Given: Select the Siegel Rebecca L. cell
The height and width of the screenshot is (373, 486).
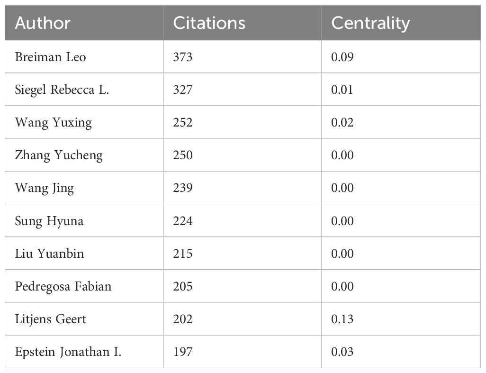Looking at the screenshot, I should tap(62, 90).
